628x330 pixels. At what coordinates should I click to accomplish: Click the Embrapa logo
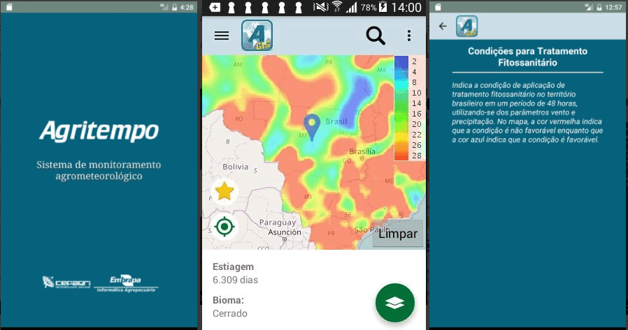pyautogui.click(x=127, y=282)
